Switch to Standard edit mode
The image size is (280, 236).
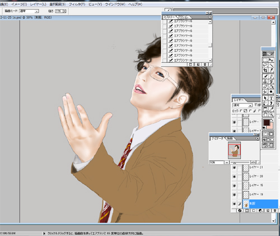265,134
